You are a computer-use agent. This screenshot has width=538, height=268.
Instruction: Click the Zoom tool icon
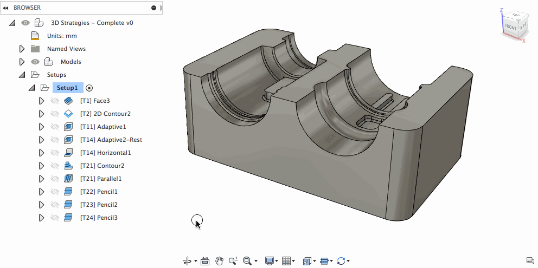[233, 261]
